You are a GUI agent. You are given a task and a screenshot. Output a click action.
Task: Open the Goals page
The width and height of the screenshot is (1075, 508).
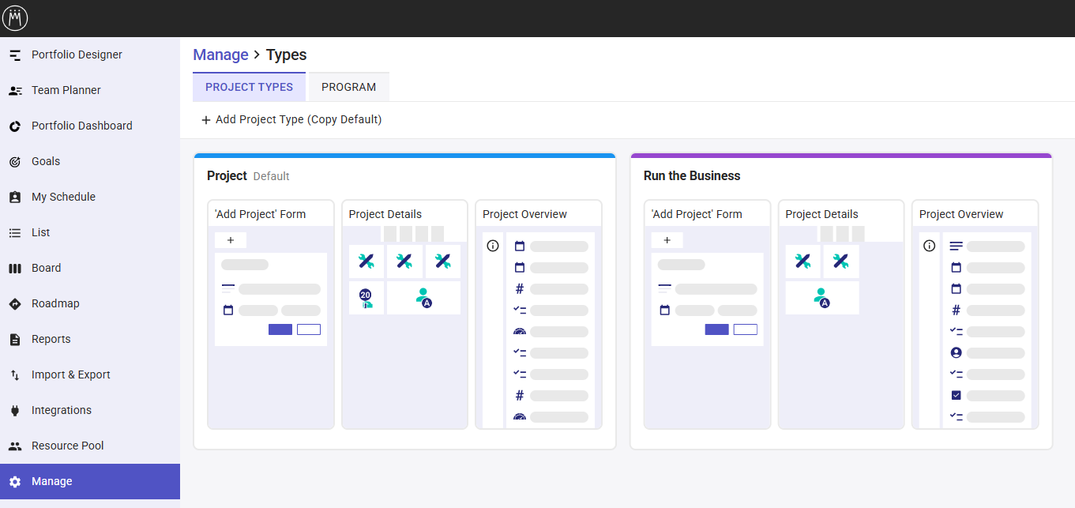[46, 161]
